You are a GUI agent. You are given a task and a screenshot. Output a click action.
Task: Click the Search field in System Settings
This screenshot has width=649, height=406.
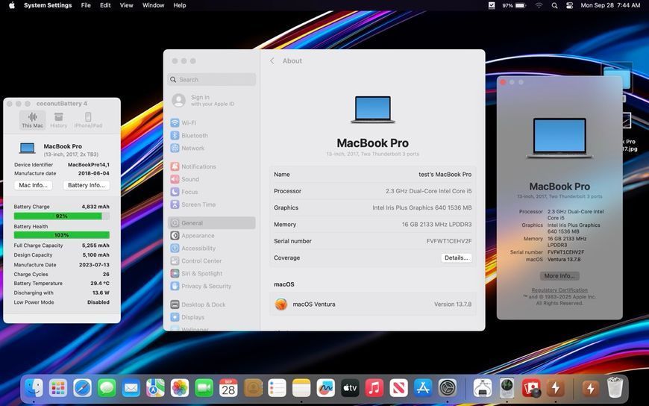click(x=212, y=80)
